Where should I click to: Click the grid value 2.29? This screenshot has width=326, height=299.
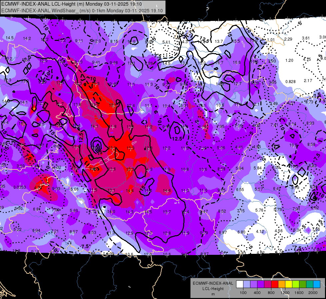[288, 39]
